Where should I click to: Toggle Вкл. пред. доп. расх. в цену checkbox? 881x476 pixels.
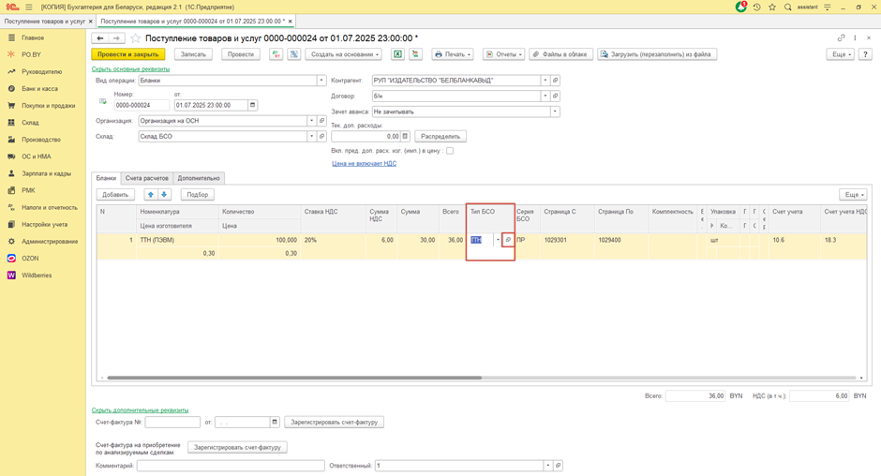pyautogui.click(x=450, y=151)
